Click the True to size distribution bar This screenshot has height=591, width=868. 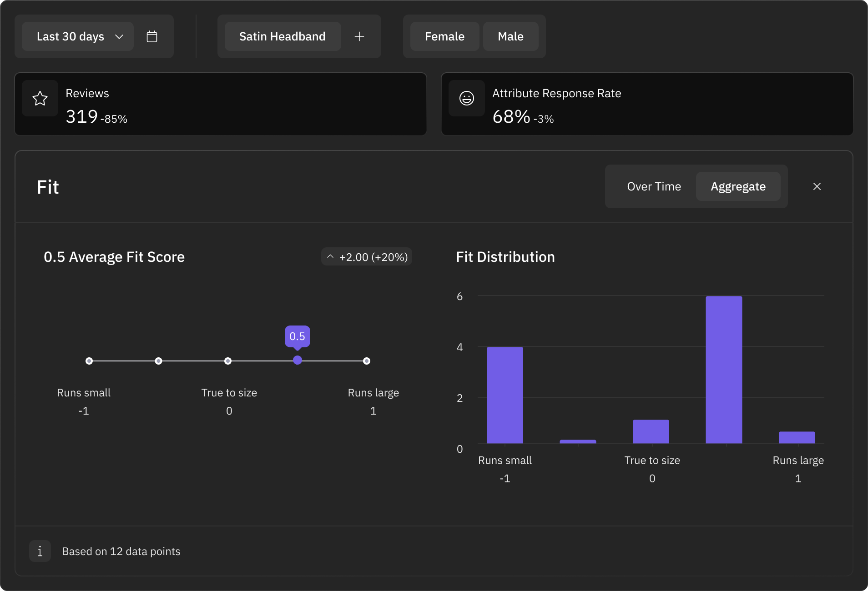[651, 431]
